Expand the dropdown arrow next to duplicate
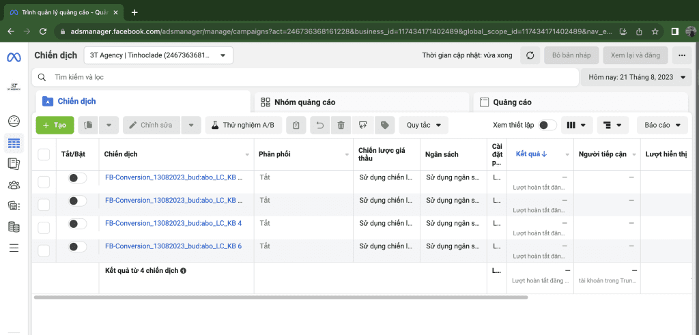 pyautogui.click(x=109, y=125)
